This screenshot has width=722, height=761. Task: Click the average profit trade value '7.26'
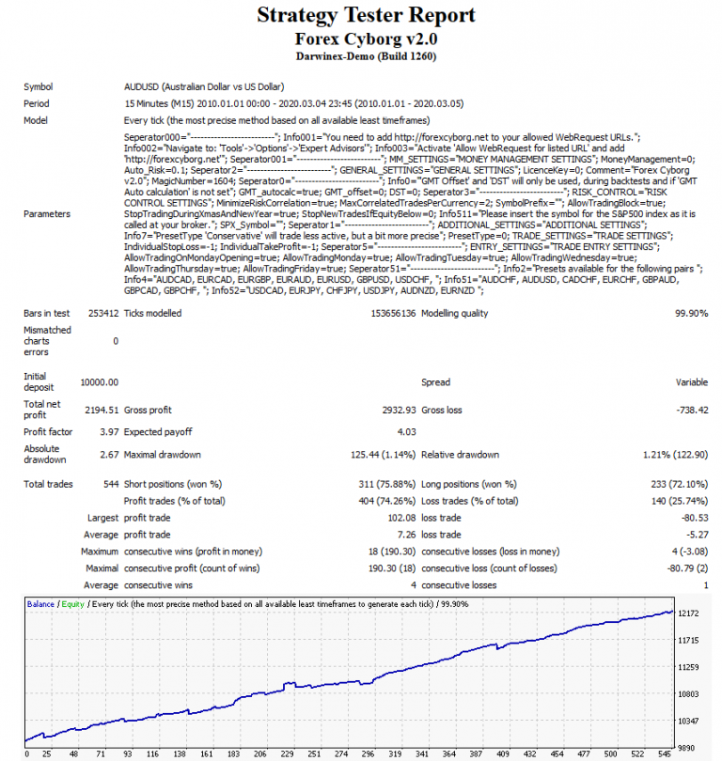click(407, 535)
